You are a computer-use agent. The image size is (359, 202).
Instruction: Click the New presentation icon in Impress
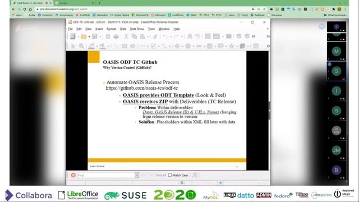(x=73, y=36)
